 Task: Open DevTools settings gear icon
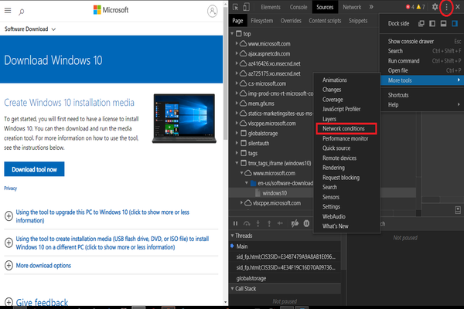435,7
